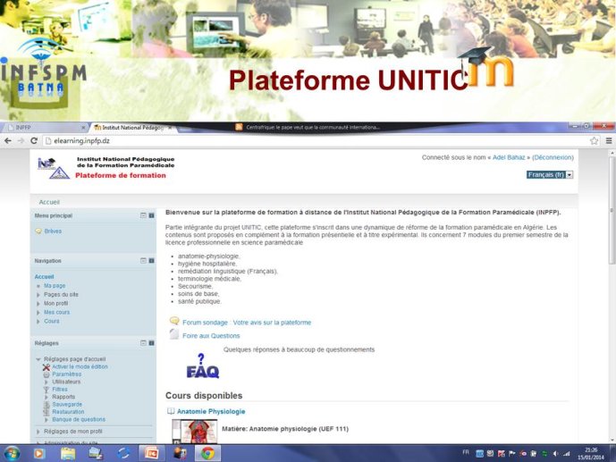Image resolution: width=616 pixels, height=462 pixels.
Task: Select the Institut National Pédagogique tab
Action: (131, 128)
